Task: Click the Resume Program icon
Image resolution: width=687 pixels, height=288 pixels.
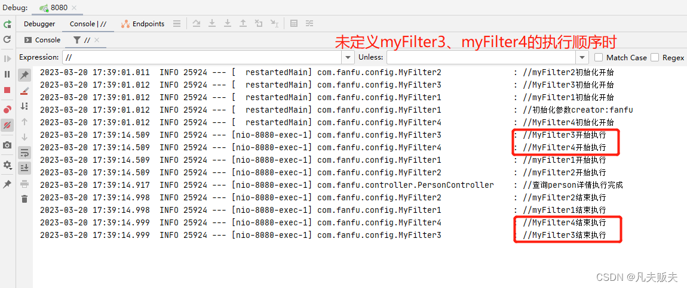Action: (x=7, y=58)
